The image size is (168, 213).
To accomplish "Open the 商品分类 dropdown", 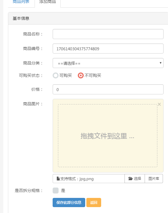I will click(x=108, y=63).
